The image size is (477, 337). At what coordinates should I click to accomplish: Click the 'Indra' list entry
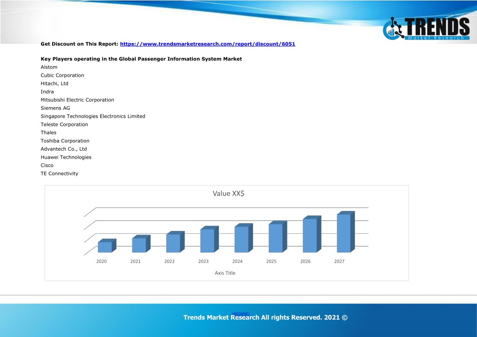point(47,92)
